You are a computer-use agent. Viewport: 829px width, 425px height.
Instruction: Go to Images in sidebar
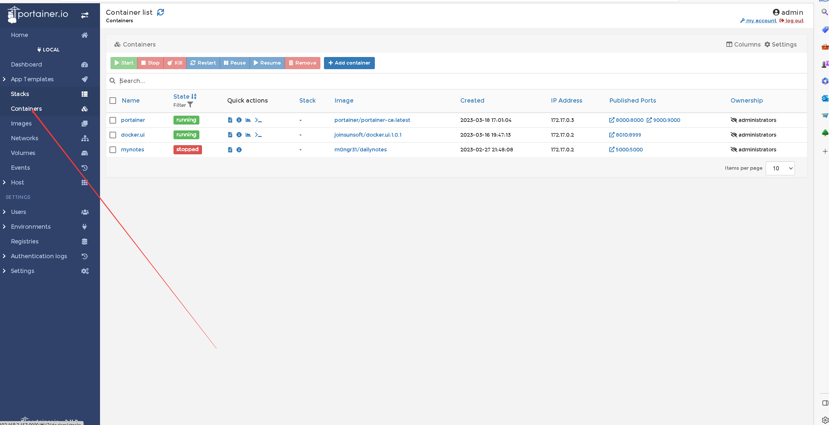(21, 124)
